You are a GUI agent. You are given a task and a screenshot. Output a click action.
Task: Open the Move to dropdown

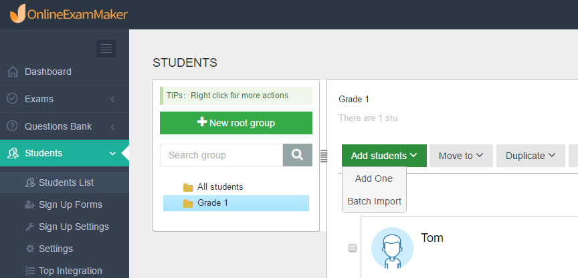click(461, 156)
